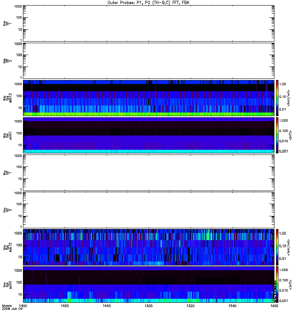Image resolution: width=297 pixels, height=317 pixels.
Task: Click the '0.01' tick on thc edc12 color bar
Action: pyautogui.click(x=282, y=259)
